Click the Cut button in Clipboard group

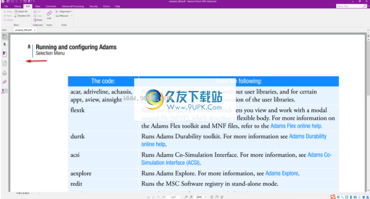click(x=37, y=11)
